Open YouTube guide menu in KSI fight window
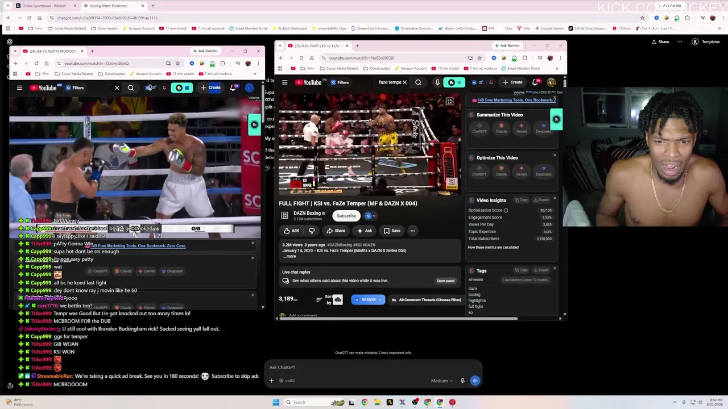This screenshot has height=409, width=728. click(x=284, y=82)
